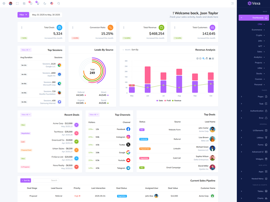Select the pan hand tool on chart
270x202 pixels.
point(207,59)
